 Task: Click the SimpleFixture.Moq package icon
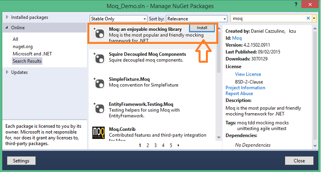point(99,83)
